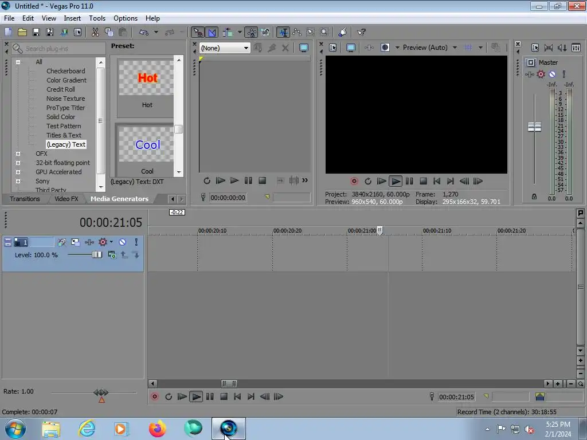The image size is (587, 440).
Task: Collapse the All plug-ins tree node
Action: [18, 62]
